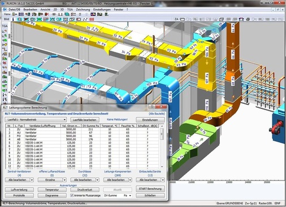
Task: Click the red bars icon in Bild toolbar
Action: (92, 19)
